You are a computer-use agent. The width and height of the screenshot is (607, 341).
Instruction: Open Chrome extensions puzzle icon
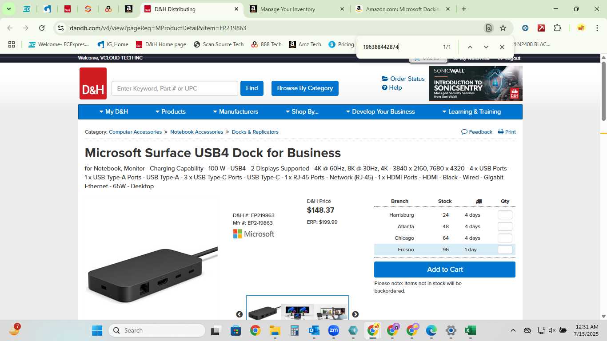[x=557, y=28]
